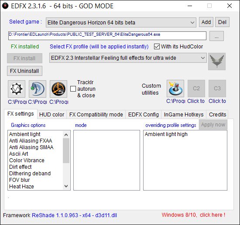The image size is (240, 225).
Task: Minimize the EDFX window
Action: tap(190, 6)
